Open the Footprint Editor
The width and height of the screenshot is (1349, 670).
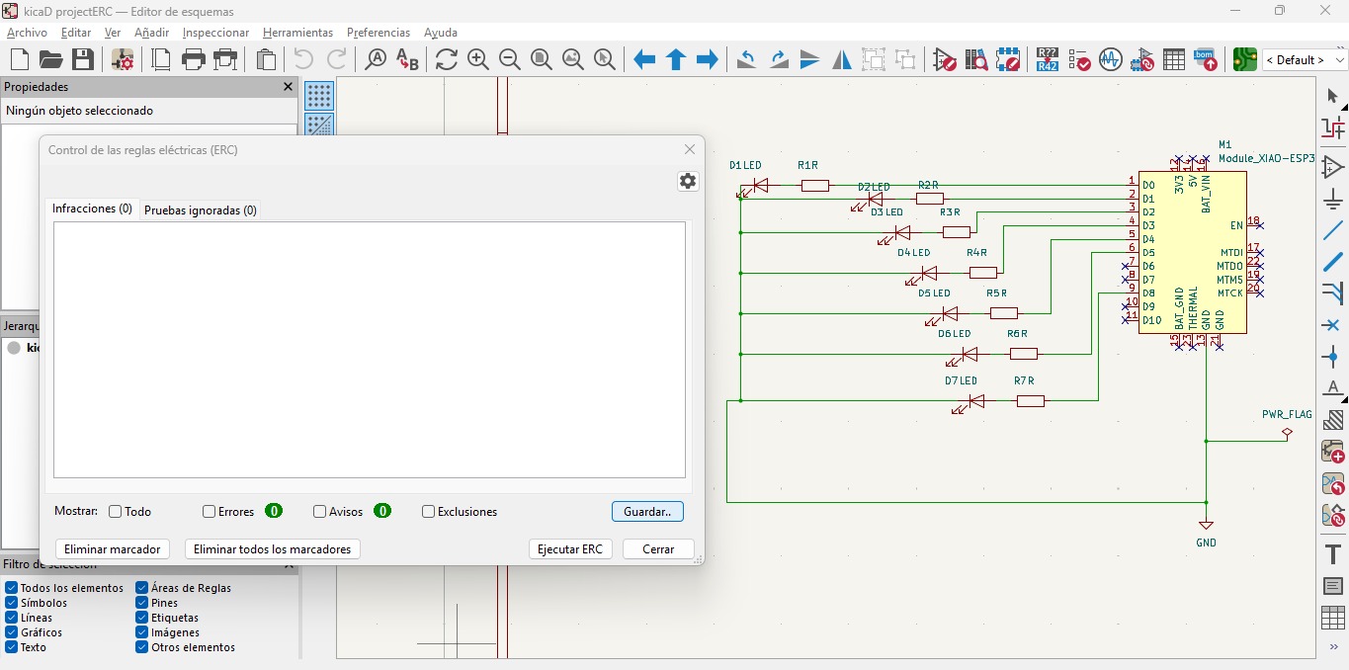coord(1008,59)
